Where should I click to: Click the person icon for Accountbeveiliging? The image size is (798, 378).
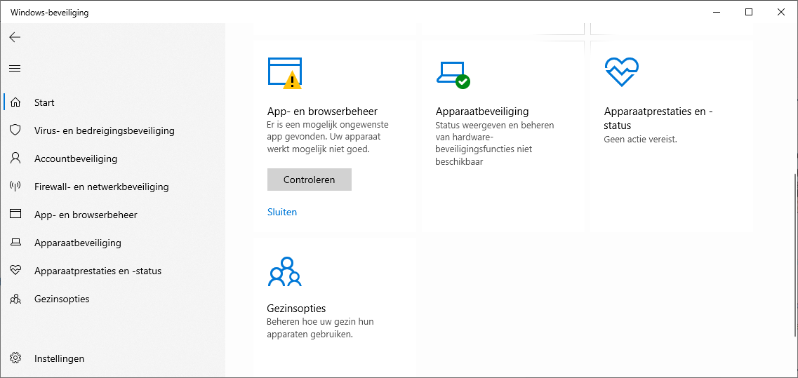[15, 158]
